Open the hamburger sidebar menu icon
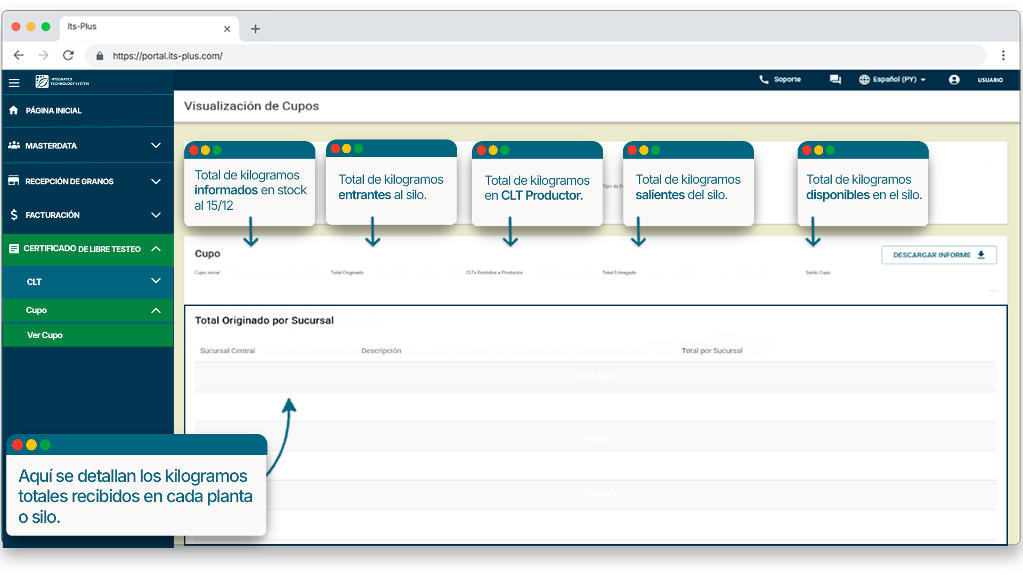This screenshot has width=1023, height=575. point(14,83)
